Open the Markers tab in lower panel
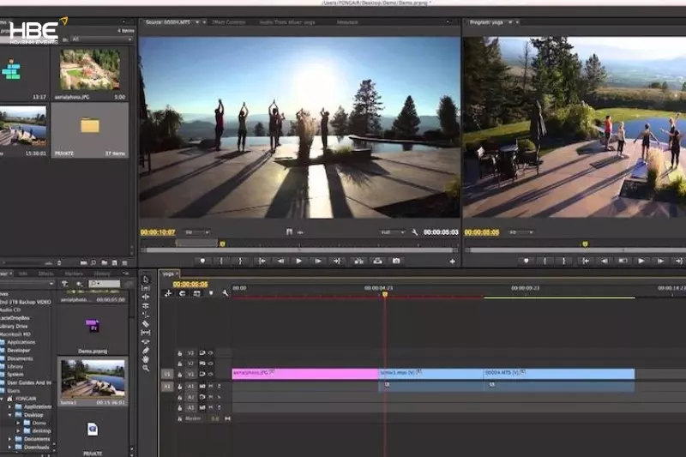Image resolution: width=686 pixels, height=457 pixels. [74, 274]
